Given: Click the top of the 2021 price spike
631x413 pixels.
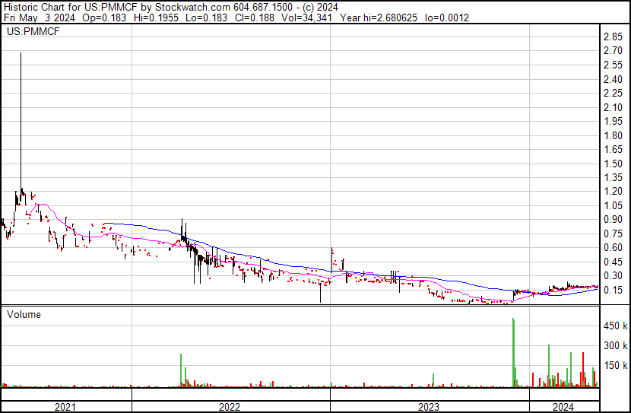Looking at the screenshot, I should pyautogui.click(x=20, y=54).
